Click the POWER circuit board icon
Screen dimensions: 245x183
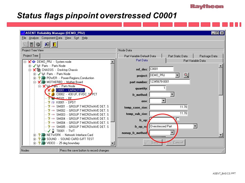(x=43, y=78)
